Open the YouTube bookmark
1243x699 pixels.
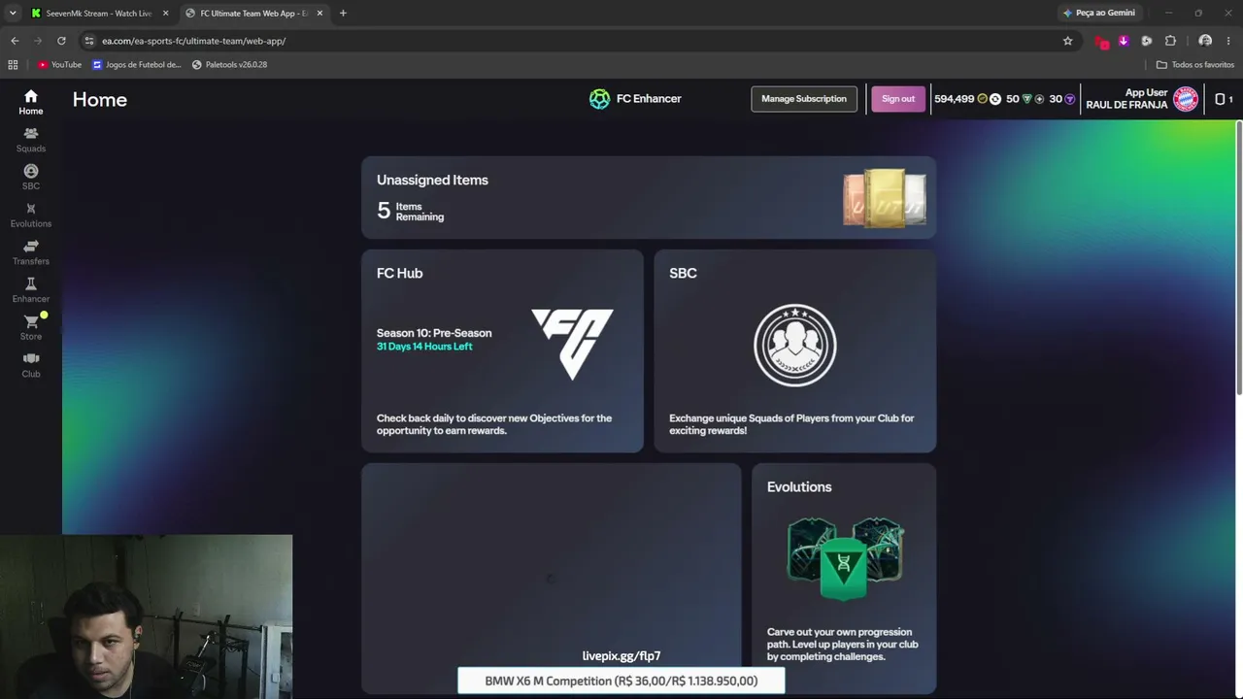(x=60, y=65)
